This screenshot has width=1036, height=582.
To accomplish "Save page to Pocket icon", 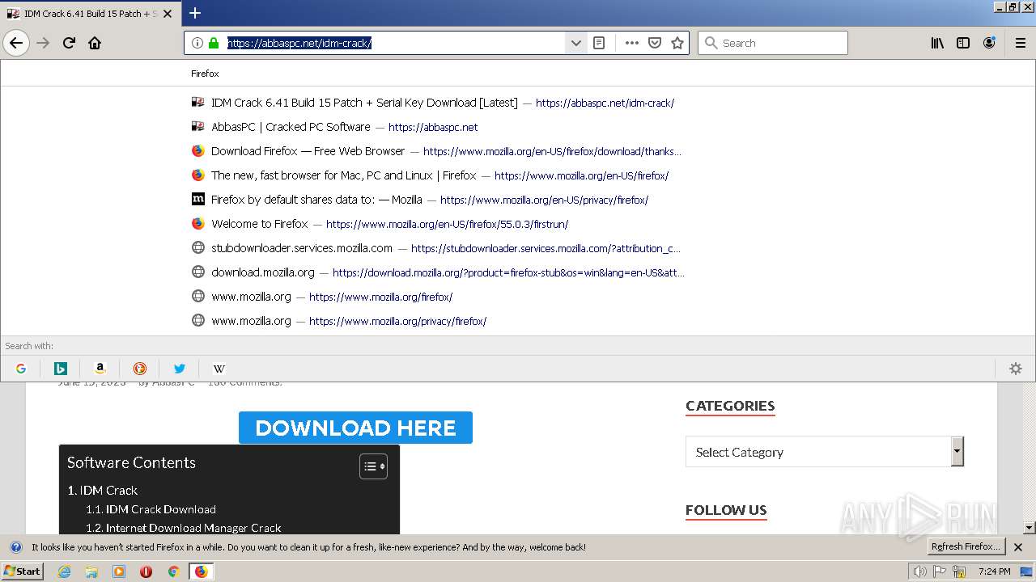I will point(655,43).
